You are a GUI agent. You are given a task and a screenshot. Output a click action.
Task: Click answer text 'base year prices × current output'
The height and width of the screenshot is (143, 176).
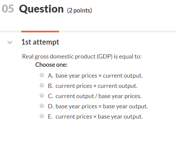point(99,76)
